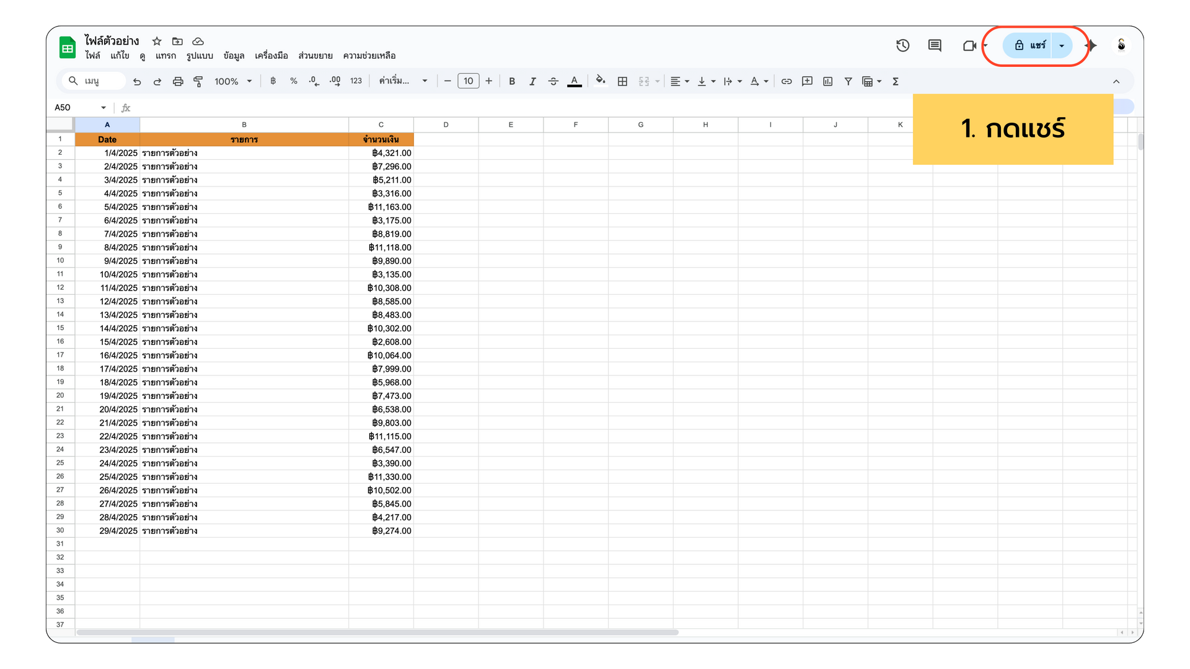1190x669 pixels.
Task: Click the Google Sheets home logo
Action: point(67,48)
